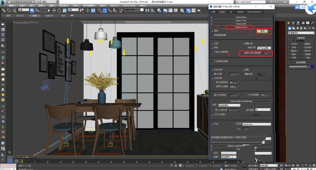Click the object color swatch
Image resolution: width=316 pixels, height=170 pixels.
pos(312,67)
